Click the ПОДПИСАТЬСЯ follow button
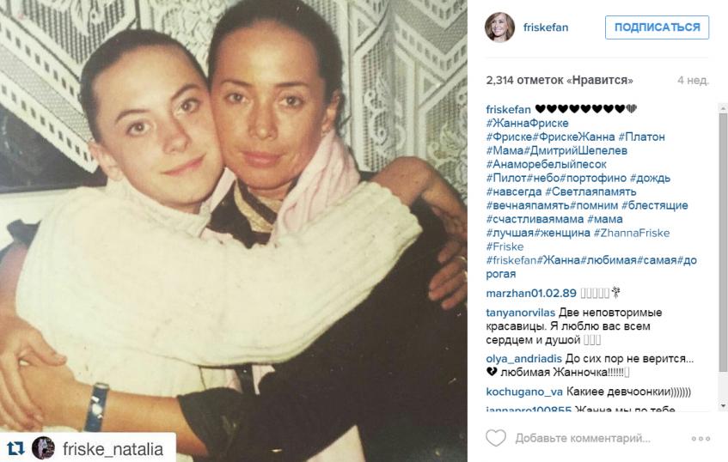The width and height of the screenshot is (728, 462). pos(657,27)
